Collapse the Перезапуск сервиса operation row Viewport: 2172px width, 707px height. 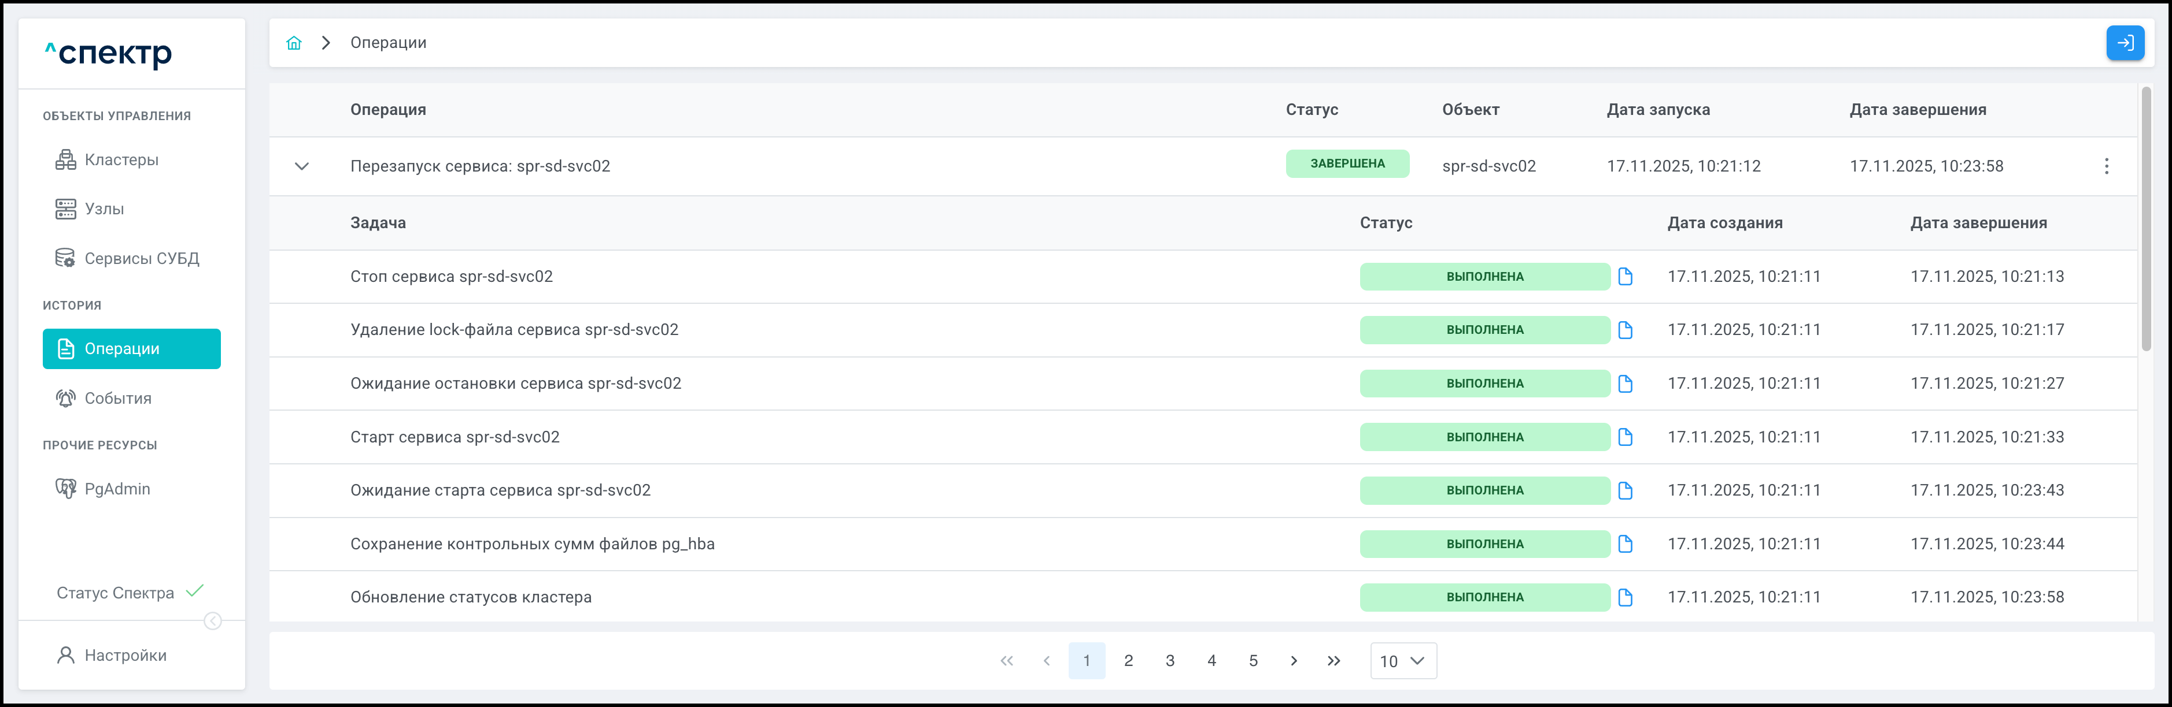tap(302, 166)
